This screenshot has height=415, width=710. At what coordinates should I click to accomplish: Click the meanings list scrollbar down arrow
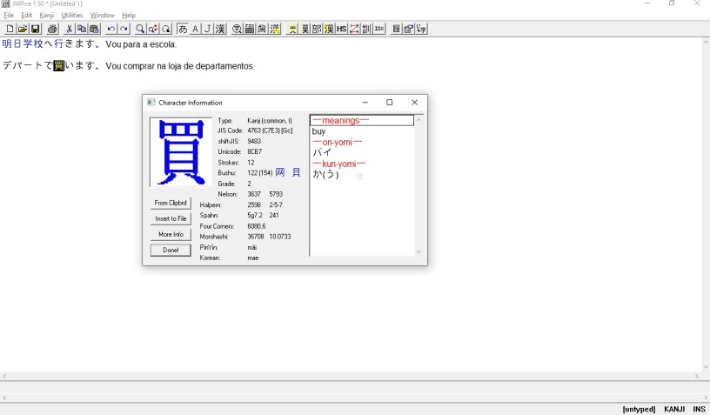[x=419, y=251]
